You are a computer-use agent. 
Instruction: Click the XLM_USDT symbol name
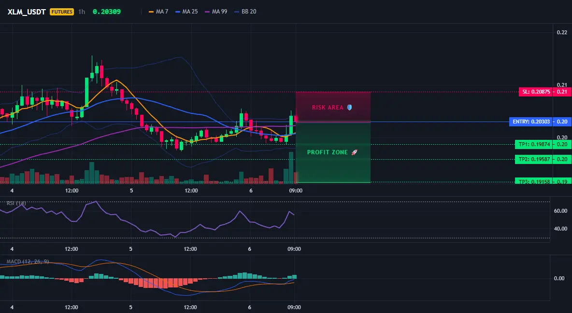click(27, 12)
